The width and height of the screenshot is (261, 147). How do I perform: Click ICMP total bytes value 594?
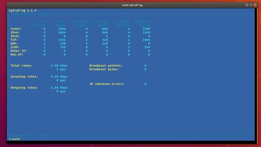[63, 47]
